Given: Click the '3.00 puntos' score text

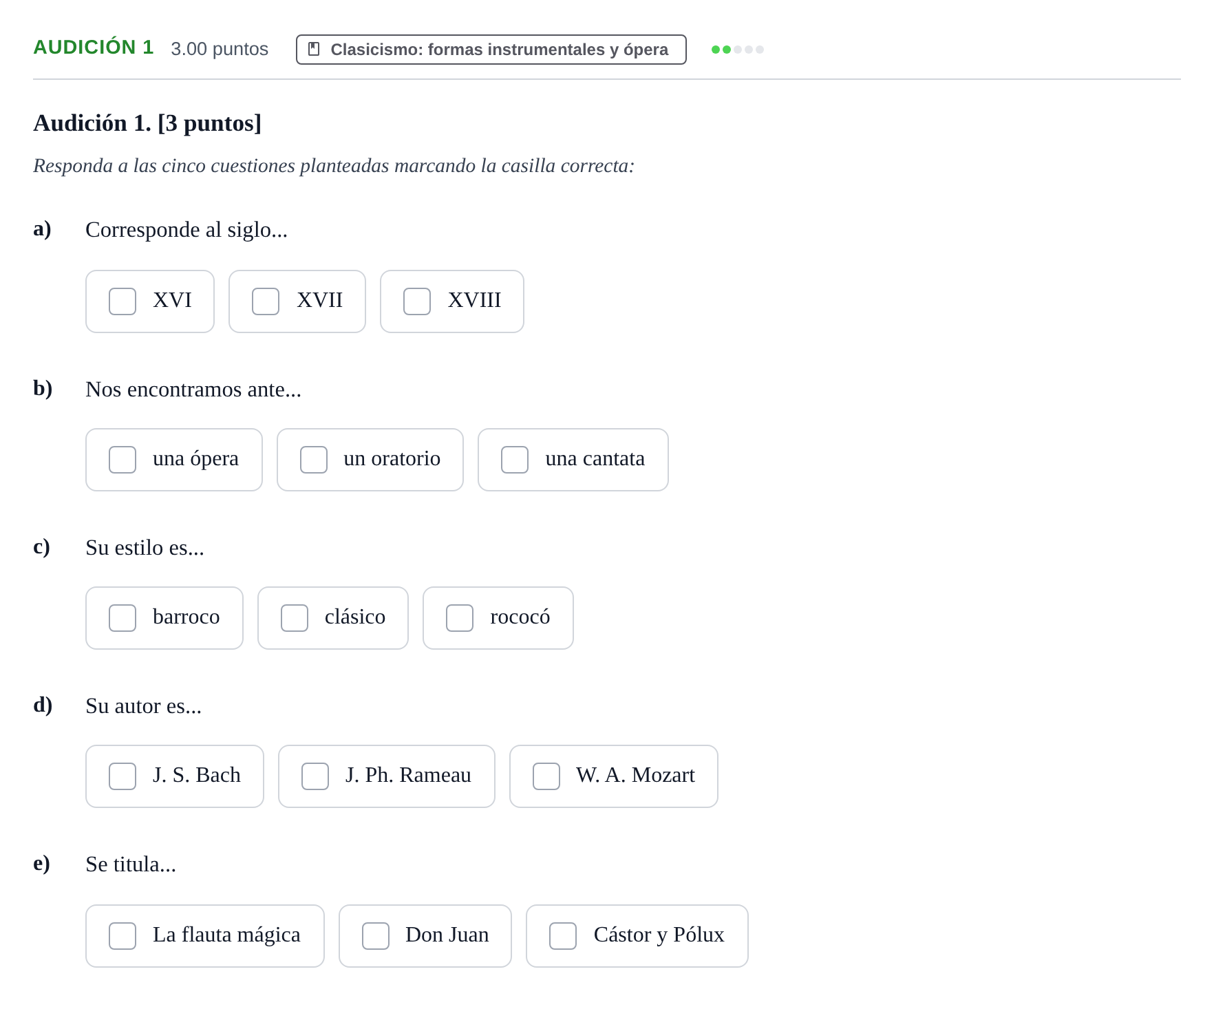Looking at the screenshot, I should tap(220, 49).
